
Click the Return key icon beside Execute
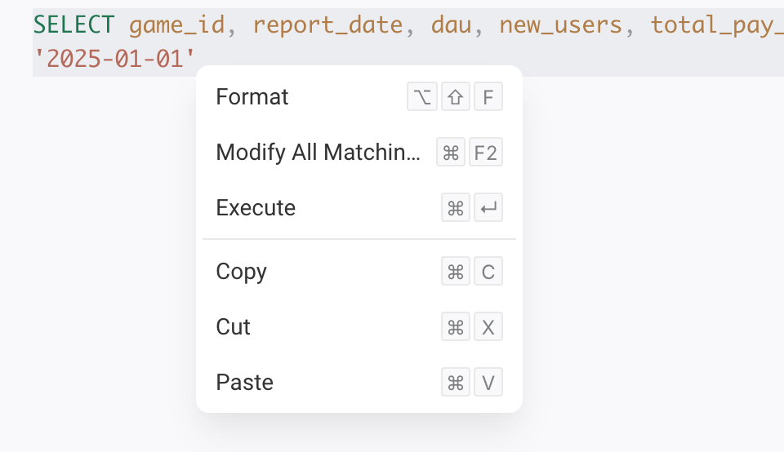(488, 208)
